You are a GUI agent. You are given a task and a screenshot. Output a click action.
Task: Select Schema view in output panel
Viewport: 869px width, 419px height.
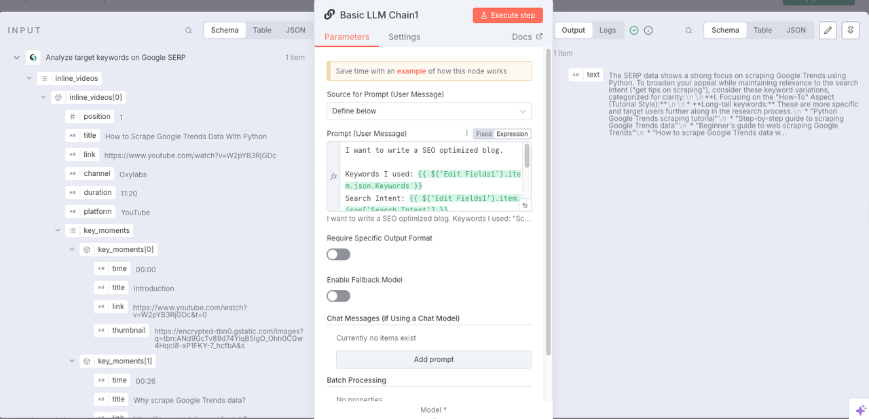click(725, 30)
